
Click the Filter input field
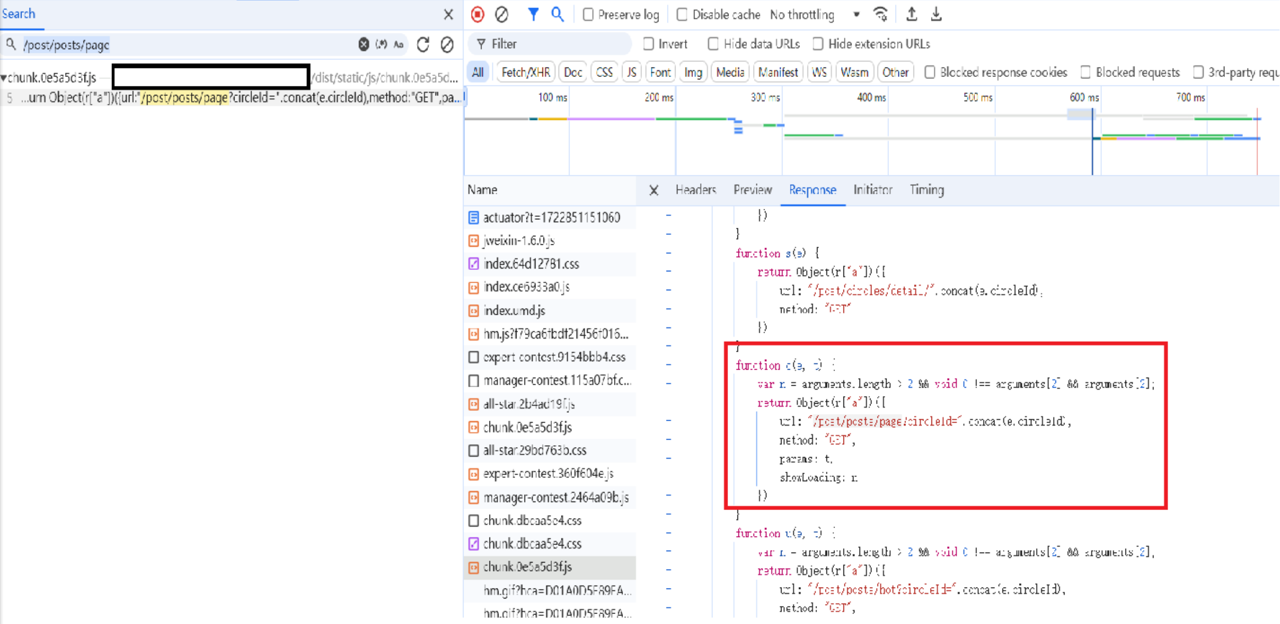click(x=555, y=44)
